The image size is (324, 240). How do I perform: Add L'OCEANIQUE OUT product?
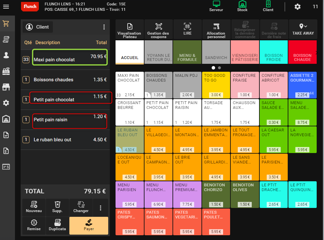coord(130,167)
